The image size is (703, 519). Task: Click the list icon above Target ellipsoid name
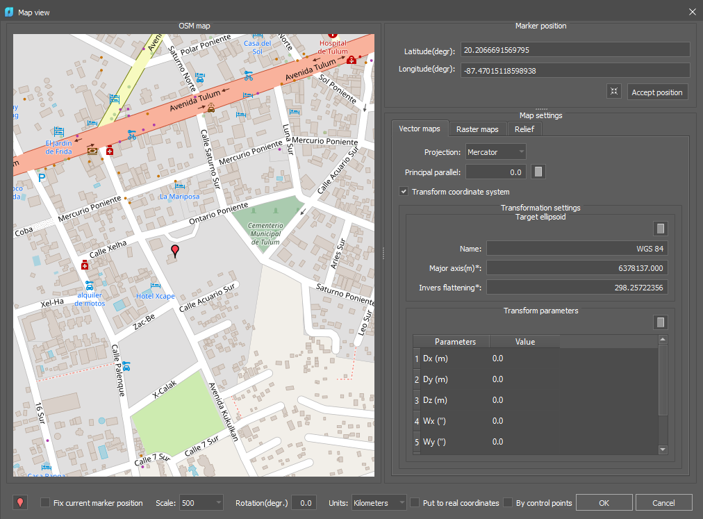[x=660, y=228]
